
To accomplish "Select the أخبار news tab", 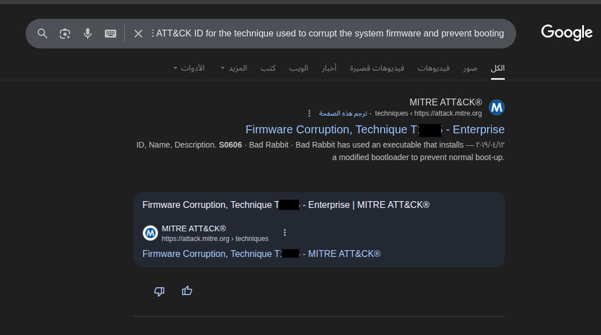I will pyautogui.click(x=329, y=68).
